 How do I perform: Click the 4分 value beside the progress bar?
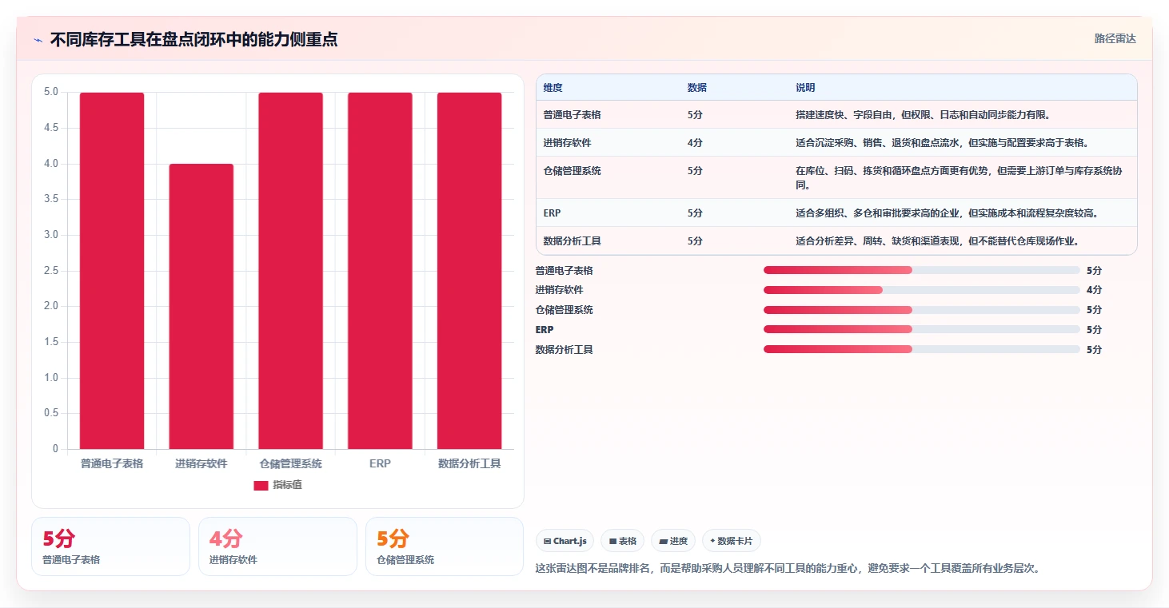pyautogui.click(x=1094, y=290)
